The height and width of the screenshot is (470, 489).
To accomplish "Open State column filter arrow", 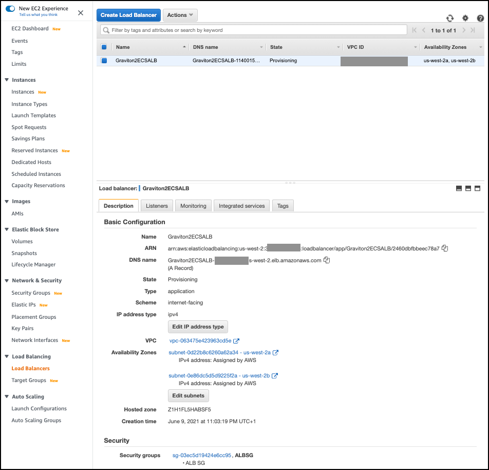I will tap(338, 47).
